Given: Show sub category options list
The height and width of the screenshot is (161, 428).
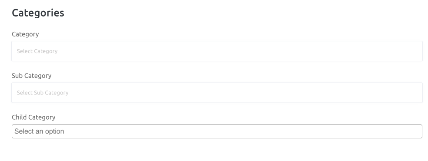Looking at the screenshot, I should (x=217, y=93).
